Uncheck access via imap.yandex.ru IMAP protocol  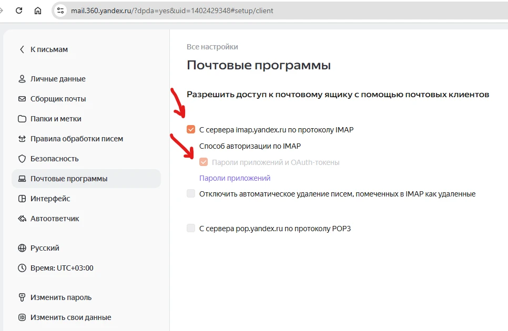tap(191, 129)
